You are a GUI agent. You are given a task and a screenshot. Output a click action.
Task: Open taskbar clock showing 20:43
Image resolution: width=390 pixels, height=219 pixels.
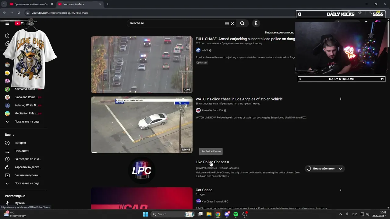[x=379, y=214]
